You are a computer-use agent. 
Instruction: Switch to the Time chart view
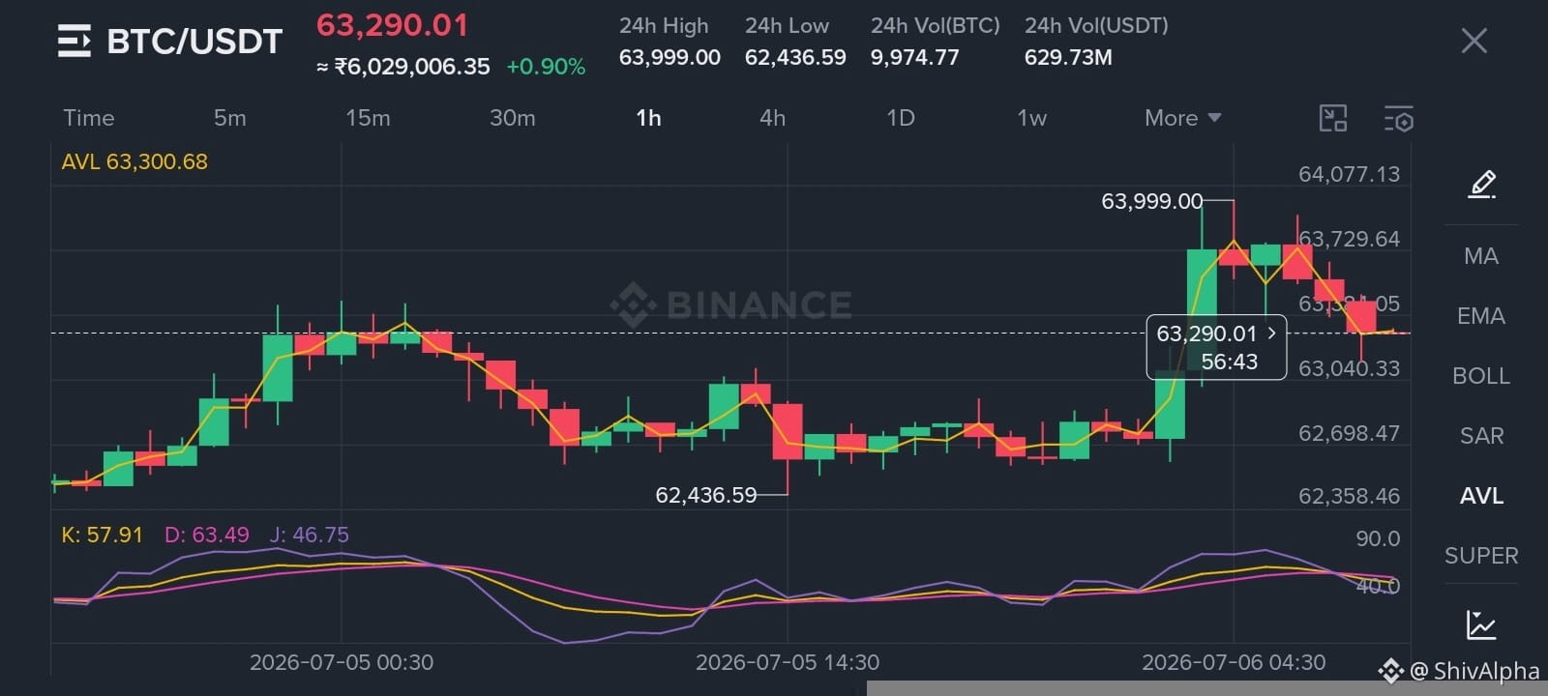[x=89, y=118]
